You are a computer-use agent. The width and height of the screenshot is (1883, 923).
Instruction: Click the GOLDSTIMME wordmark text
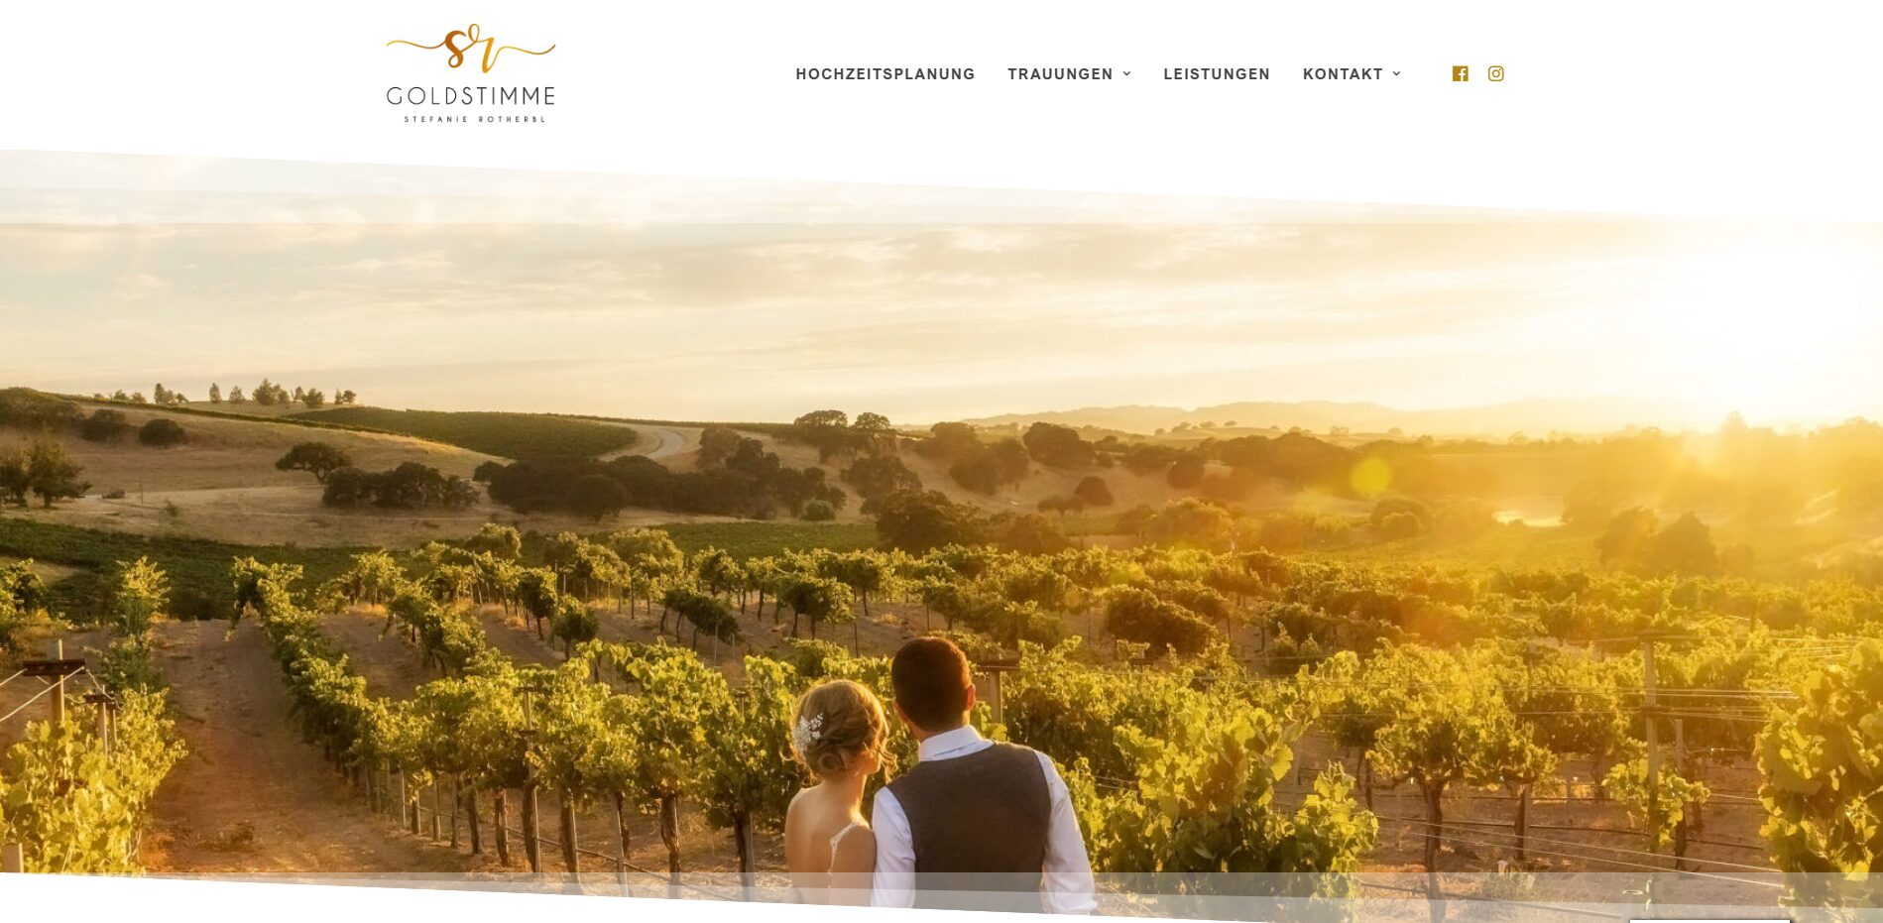click(x=471, y=96)
